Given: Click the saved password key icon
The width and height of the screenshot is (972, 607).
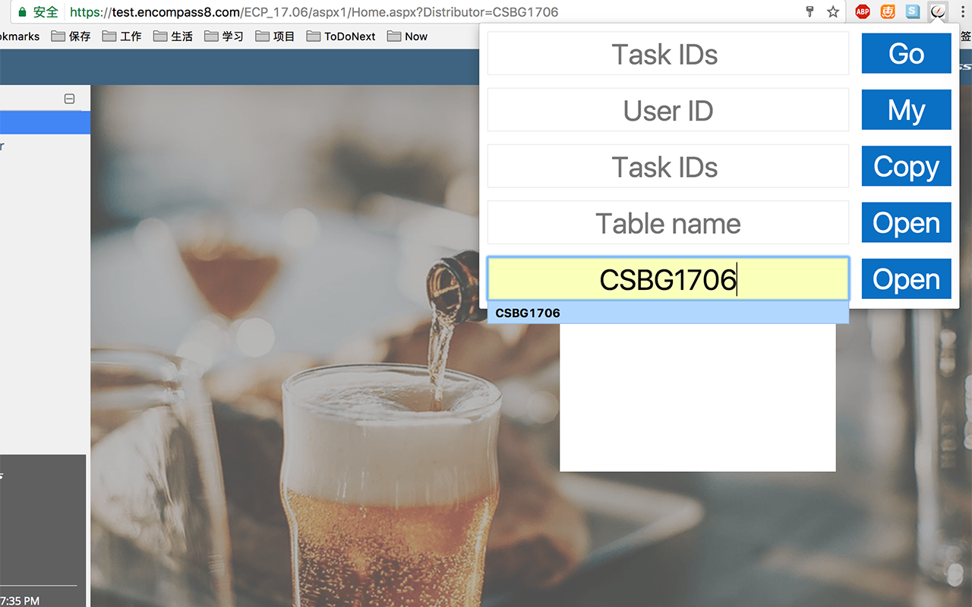Looking at the screenshot, I should click(x=810, y=11).
